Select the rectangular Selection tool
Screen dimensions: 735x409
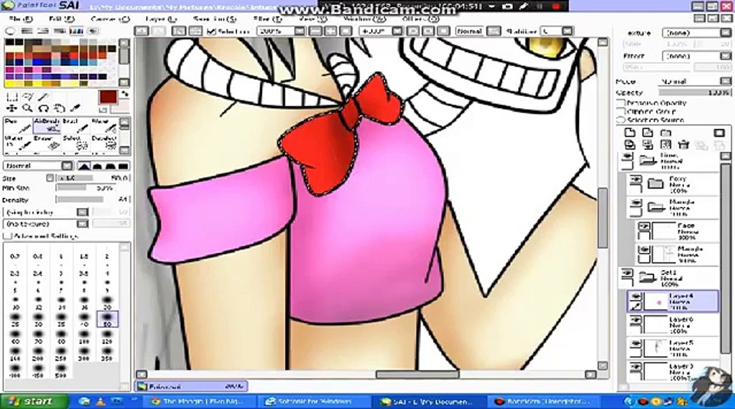click(12, 97)
